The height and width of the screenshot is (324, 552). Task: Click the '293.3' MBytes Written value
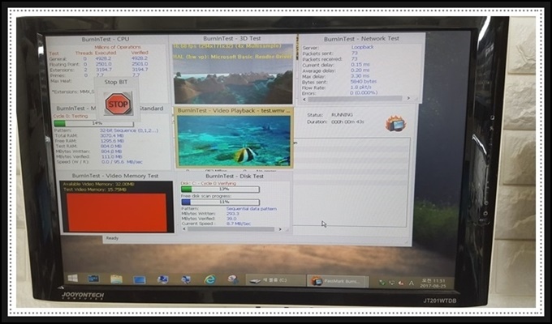coord(232,213)
